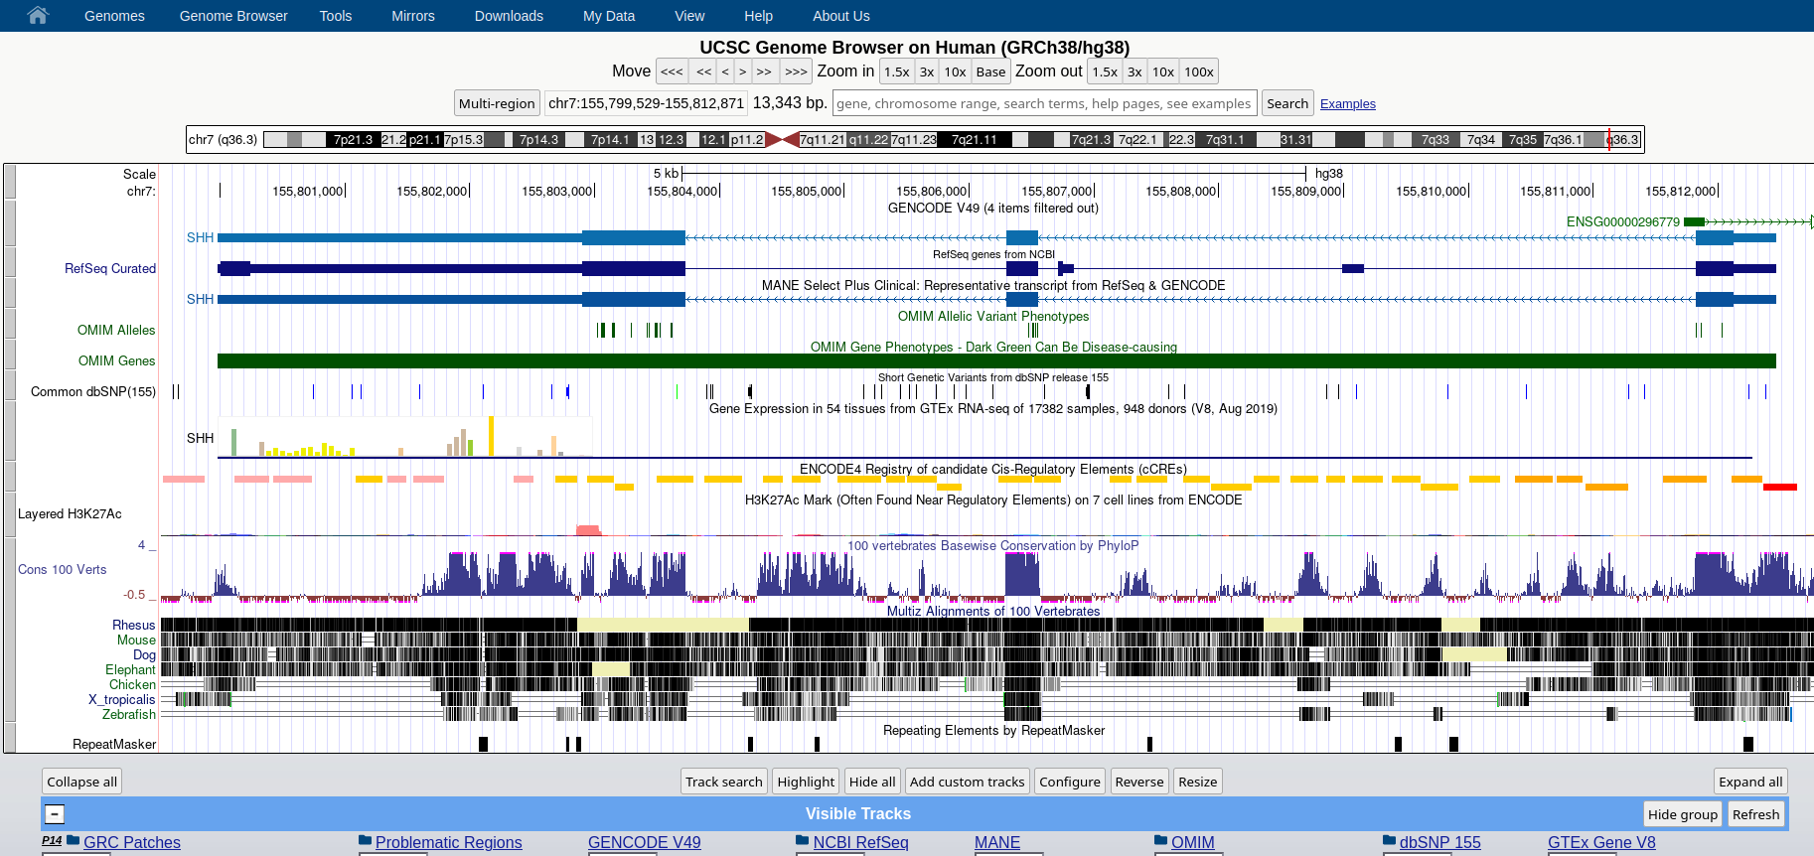Viewport: 1814px width, 856px height.
Task: Open the My Data menu
Action: (x=608, y=16)
